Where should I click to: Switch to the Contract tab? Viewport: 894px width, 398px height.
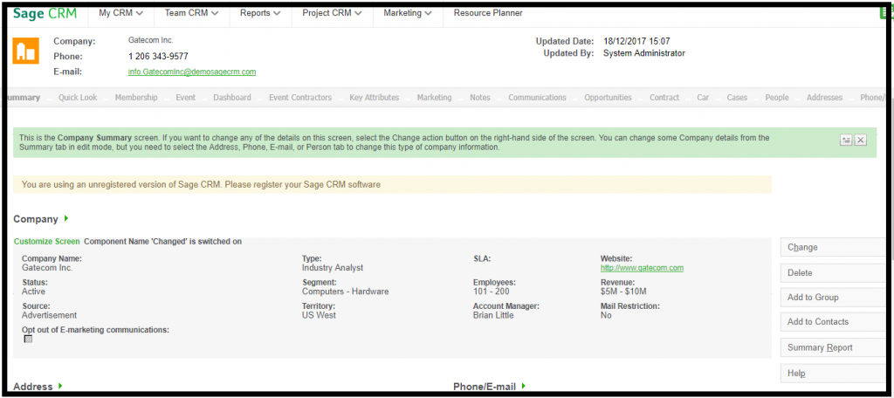click(x=664, y=98)
